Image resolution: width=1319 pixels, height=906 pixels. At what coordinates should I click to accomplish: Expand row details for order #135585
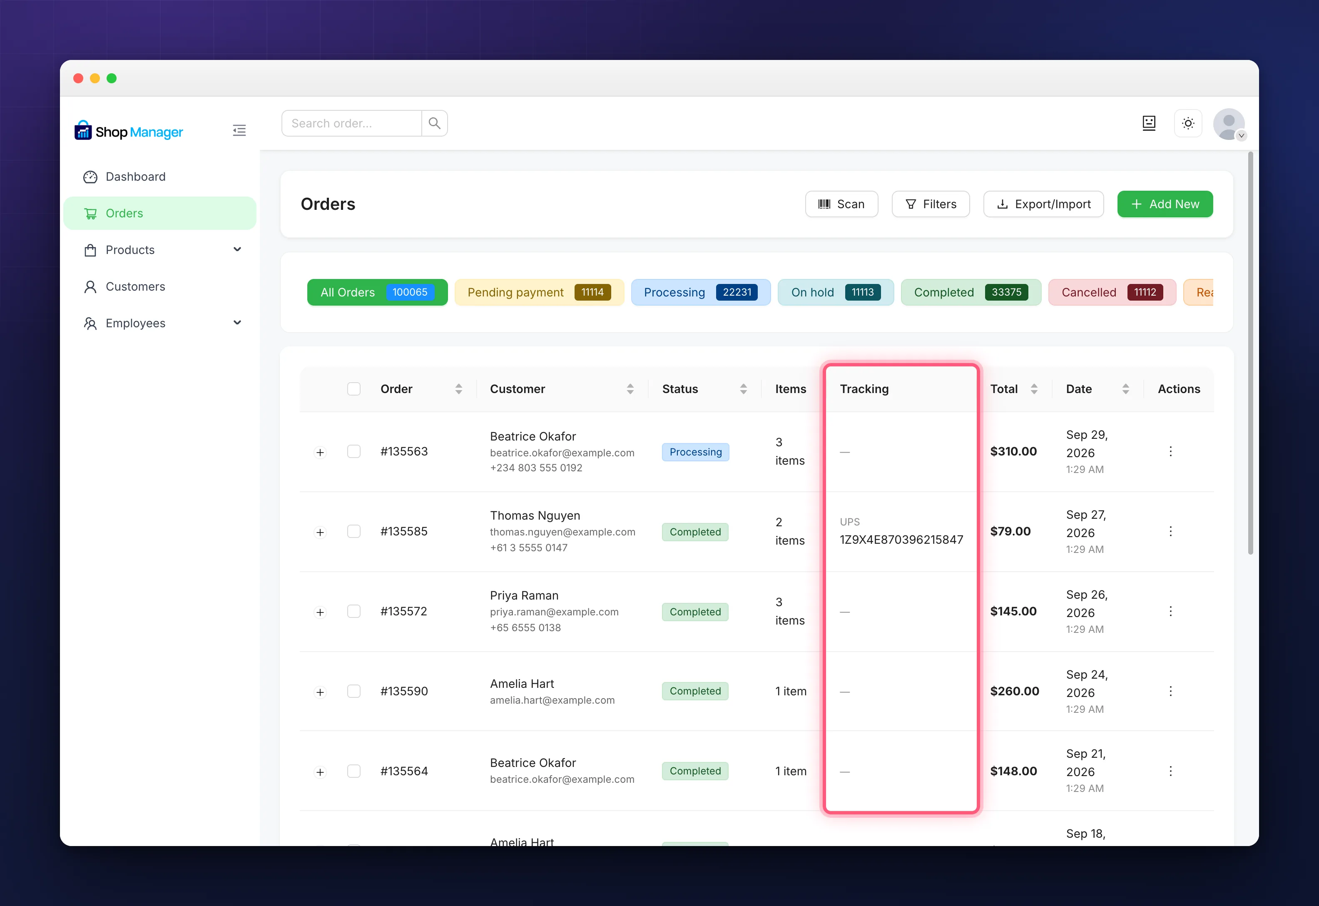pyautogui.click(x=320, y=533)
